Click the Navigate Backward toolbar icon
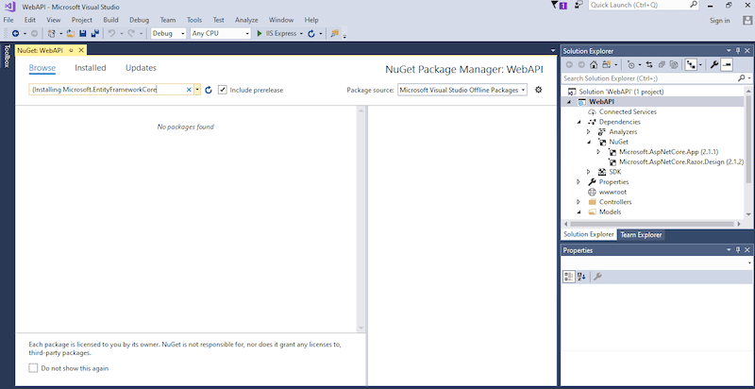Viewport: 755px width, 389px height. coord(15,34)
